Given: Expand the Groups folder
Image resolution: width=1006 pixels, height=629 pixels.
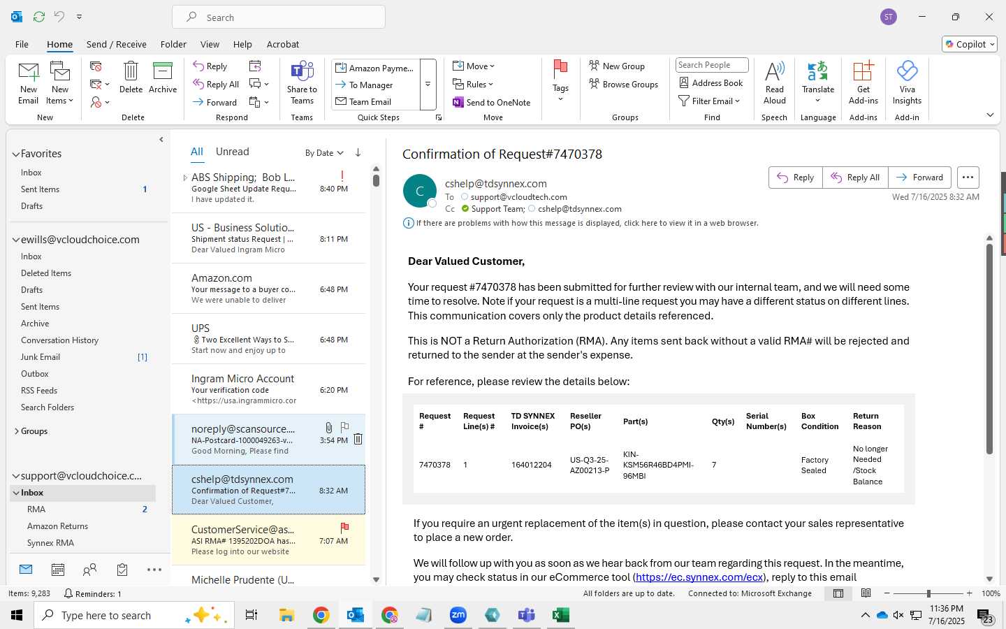Looking at the screenshot, I should (x=16, y=431).
